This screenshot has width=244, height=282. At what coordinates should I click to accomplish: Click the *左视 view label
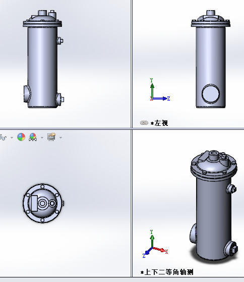[159, 123]
